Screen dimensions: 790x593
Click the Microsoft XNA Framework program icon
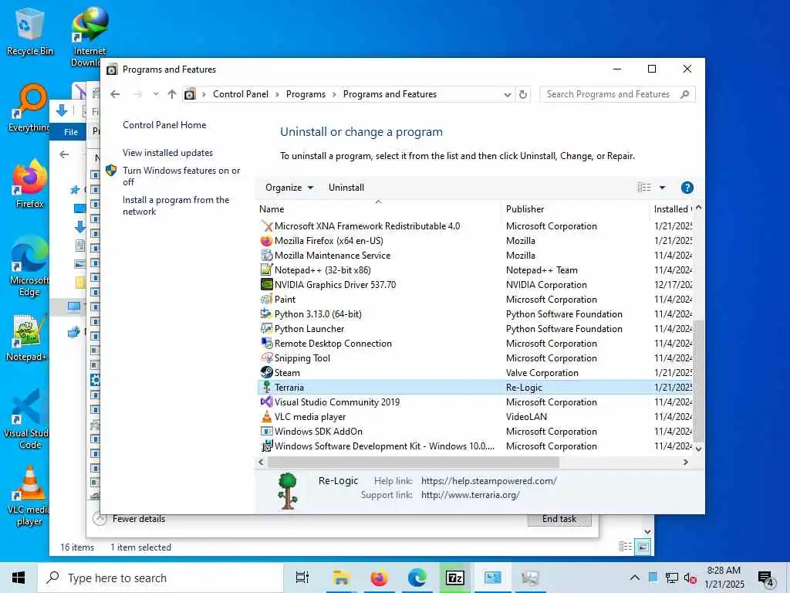(266, 226)
